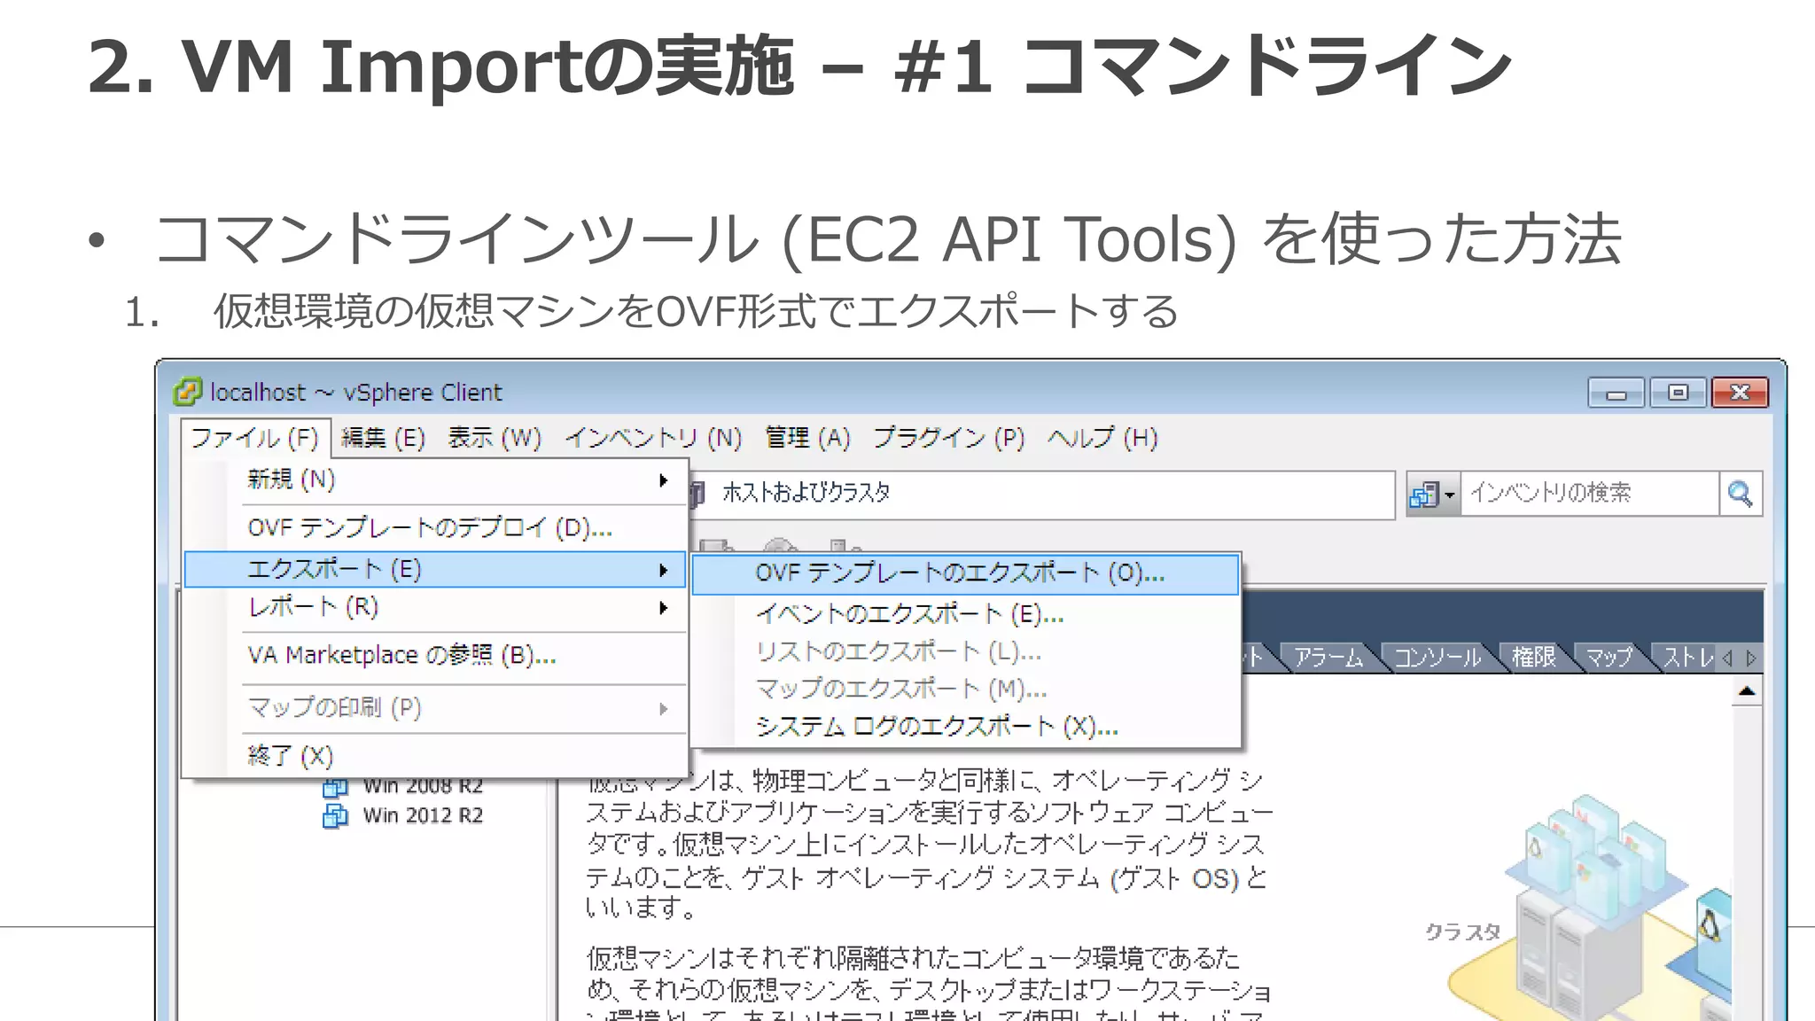The height and width of the screenshot is (1021, 1815).
Task: Click the inventory search magnifier icon
Action: [1741, 494]
